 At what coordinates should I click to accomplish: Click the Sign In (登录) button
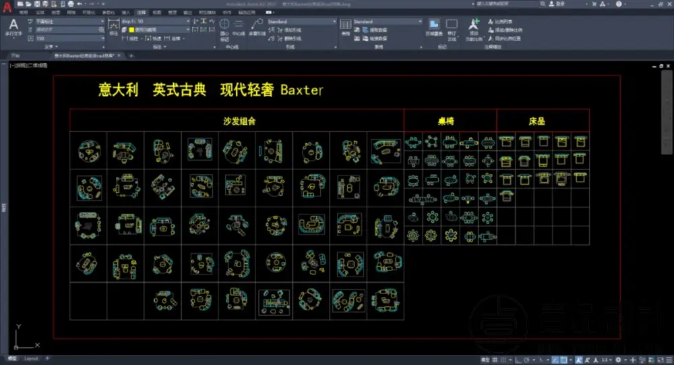pyautogui.click(x=556, y=3)
